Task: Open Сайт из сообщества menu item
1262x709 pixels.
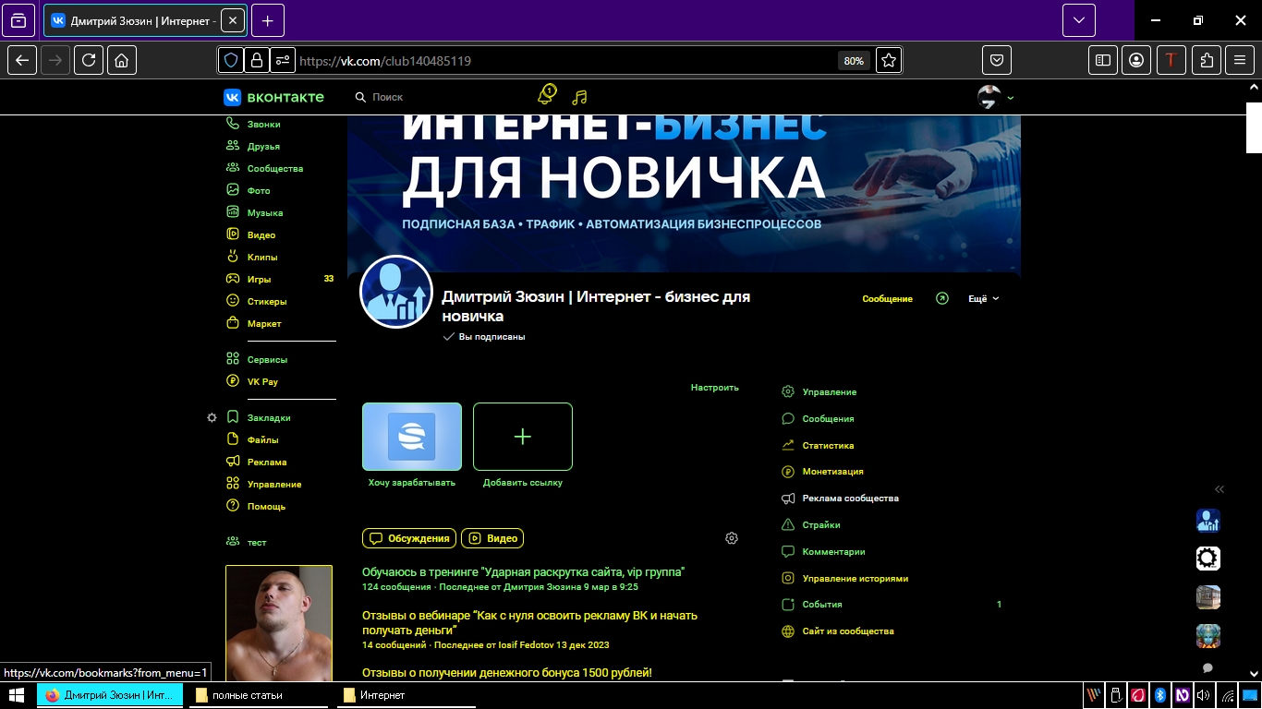Action: [838, 631]
